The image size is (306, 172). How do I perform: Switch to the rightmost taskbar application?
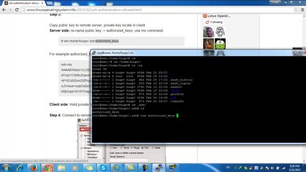(x=172, y=168)
